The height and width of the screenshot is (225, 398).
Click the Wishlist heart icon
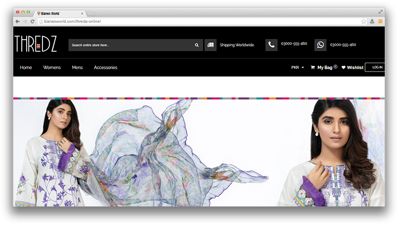[x=343, y=67]
